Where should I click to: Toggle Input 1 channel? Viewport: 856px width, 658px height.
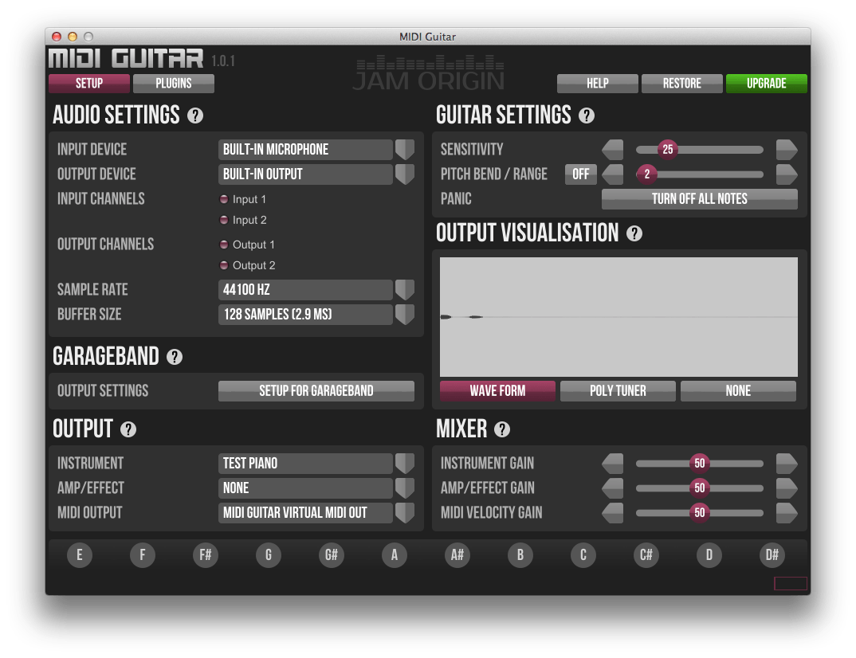pyautogui.click(x=224, y=199)
